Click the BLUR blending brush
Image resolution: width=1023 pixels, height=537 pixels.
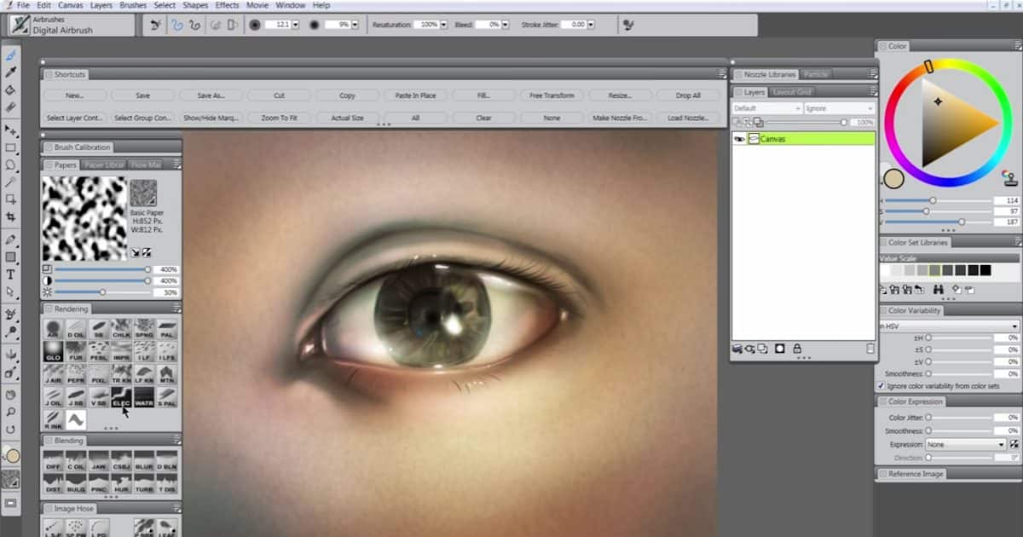144,461
